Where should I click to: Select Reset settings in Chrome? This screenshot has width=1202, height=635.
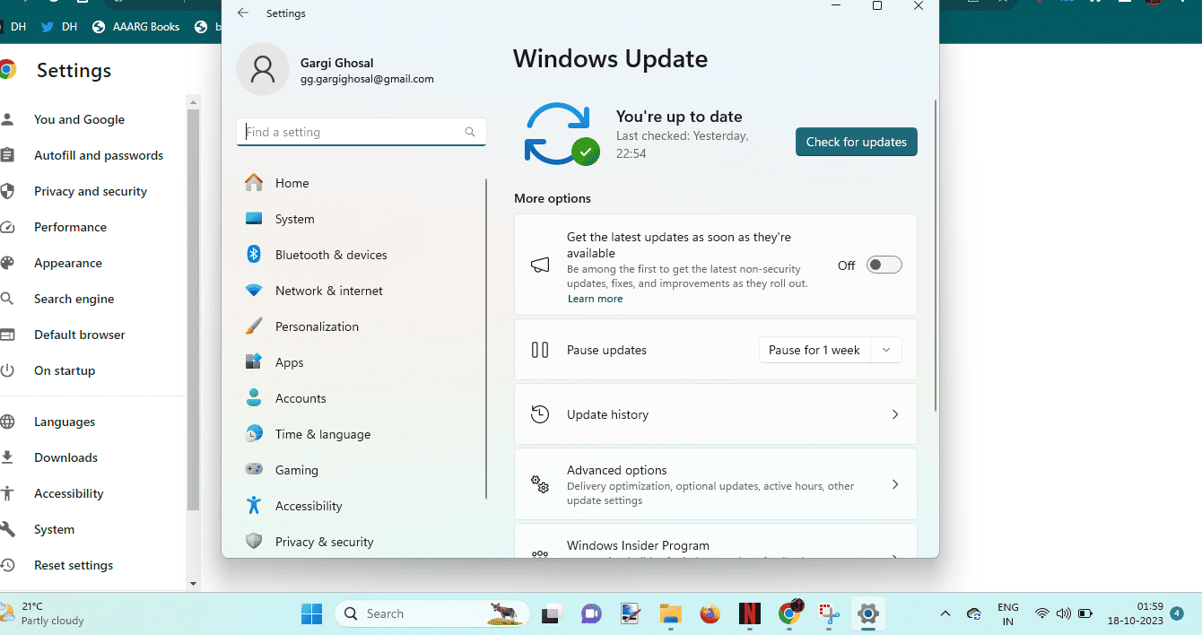(74, 565)
